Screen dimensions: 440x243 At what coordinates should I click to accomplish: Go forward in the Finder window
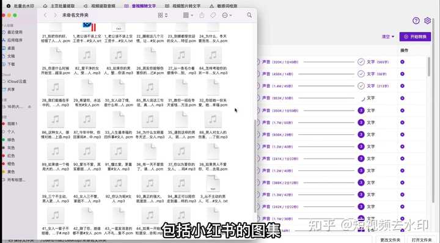click(55, 15)
